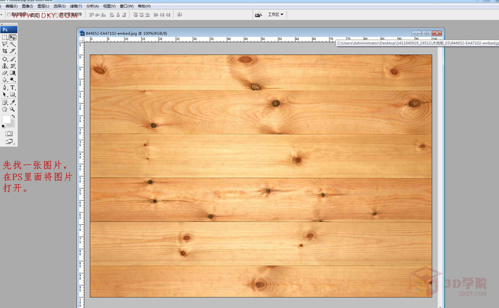Select the Move tool
The width and height of the screenshot is (499, 308).
tap(12, 38)
